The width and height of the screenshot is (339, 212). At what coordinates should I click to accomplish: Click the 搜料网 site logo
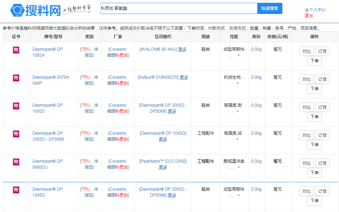pyautogui.click(x=36, y=10)
